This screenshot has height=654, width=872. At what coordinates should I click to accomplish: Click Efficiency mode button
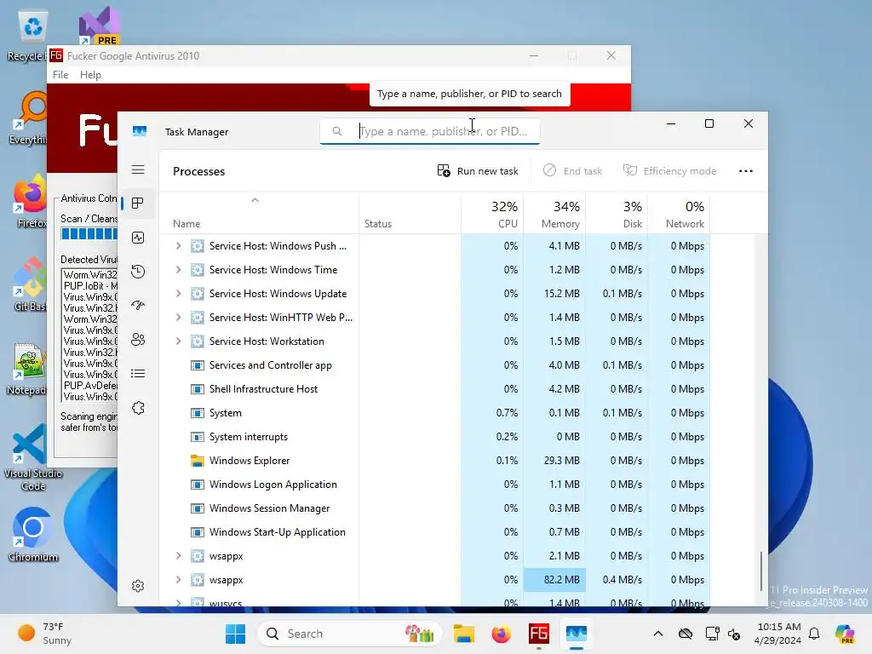669,171
